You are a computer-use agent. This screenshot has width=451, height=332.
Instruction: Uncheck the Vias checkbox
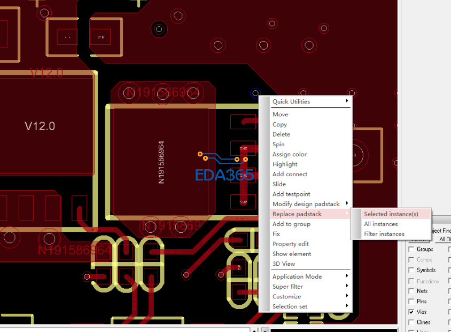coord(411,312)
